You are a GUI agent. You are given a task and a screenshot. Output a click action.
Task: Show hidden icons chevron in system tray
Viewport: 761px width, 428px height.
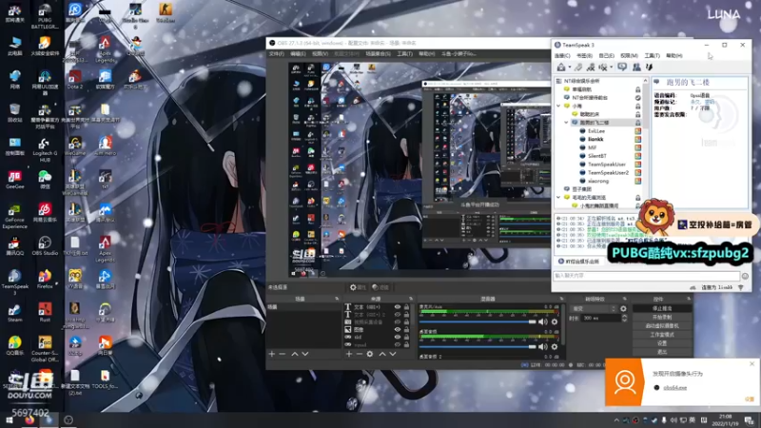click(616, 420)
